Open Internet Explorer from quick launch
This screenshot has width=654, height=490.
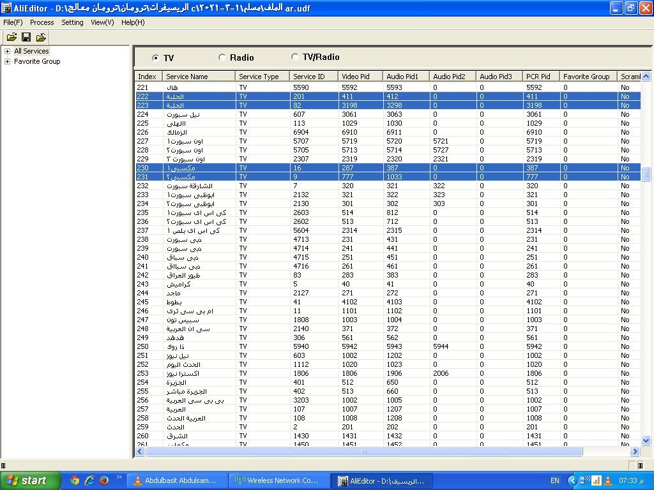[89, 480]
